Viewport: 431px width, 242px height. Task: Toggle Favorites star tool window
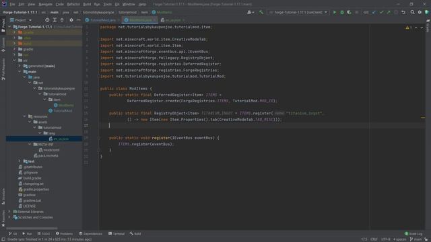tap(3, 219)
